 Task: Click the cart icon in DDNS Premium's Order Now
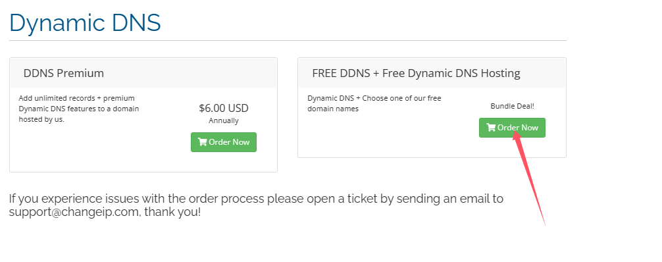pyautogui.click(x=202, y=142)
